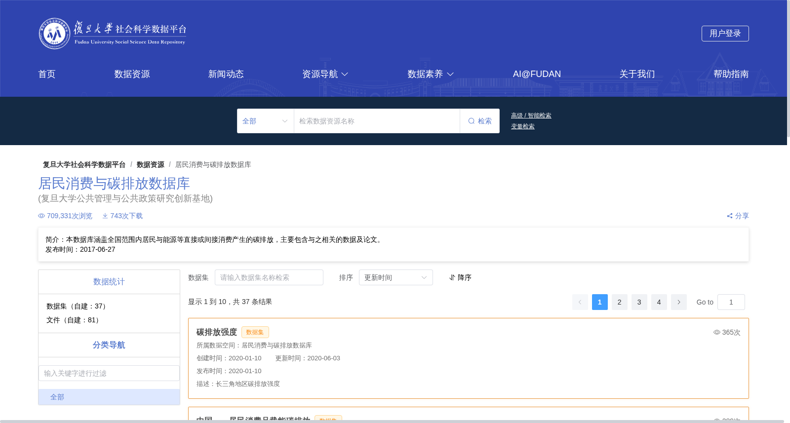The height and width of the screenshot is (423, 790).
Task: Click breadcrumb 复旦大学社会科学数据平台
Action: tap(84, 164)
